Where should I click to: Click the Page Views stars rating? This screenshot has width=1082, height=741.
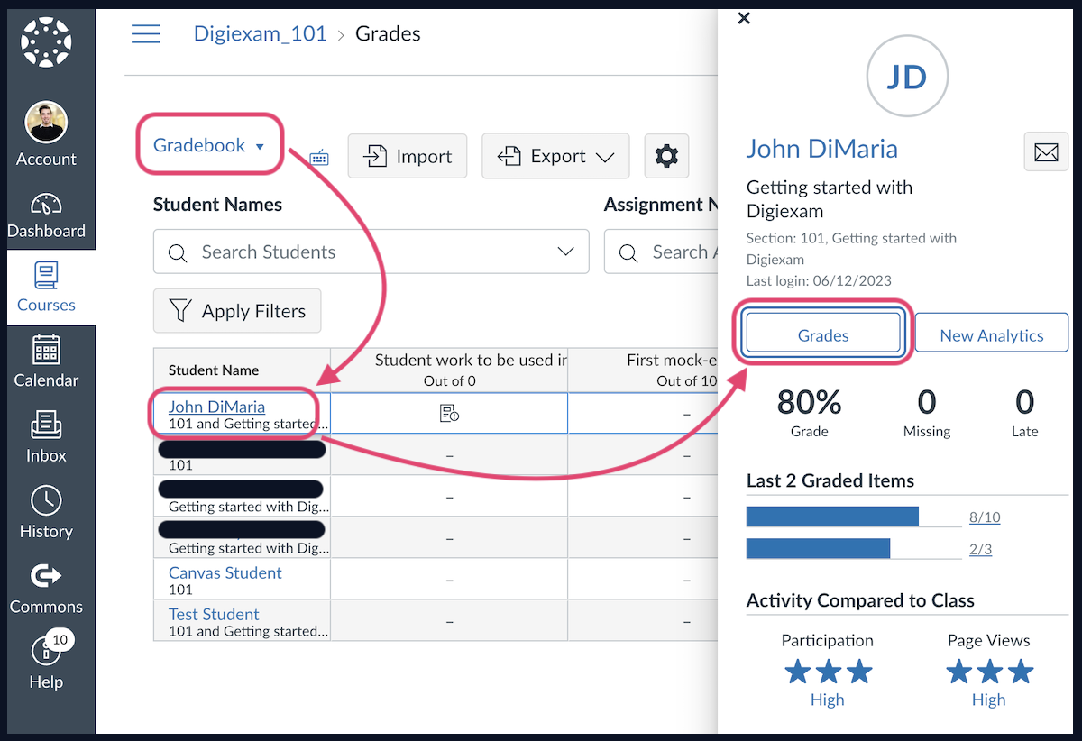(x=989, y=672)
